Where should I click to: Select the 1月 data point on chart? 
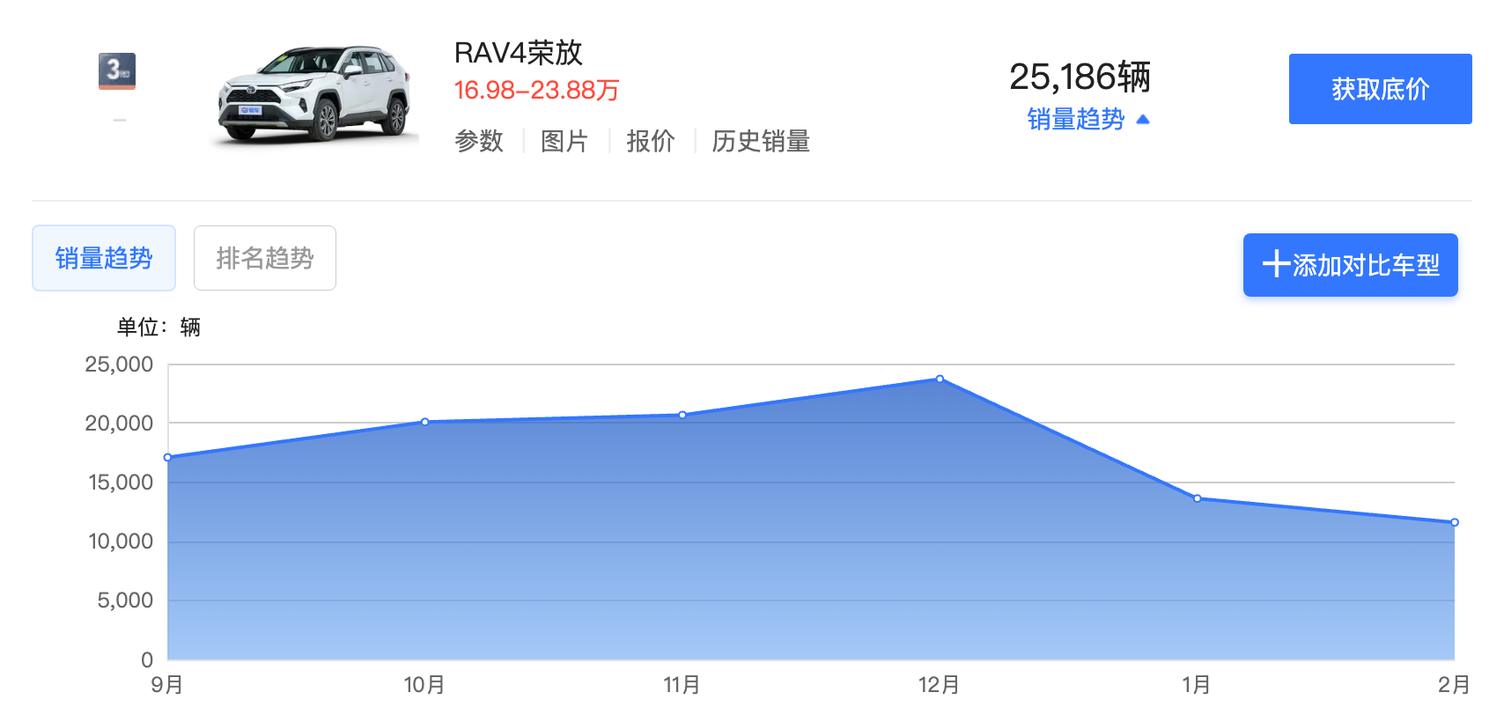coord(1197,498)
